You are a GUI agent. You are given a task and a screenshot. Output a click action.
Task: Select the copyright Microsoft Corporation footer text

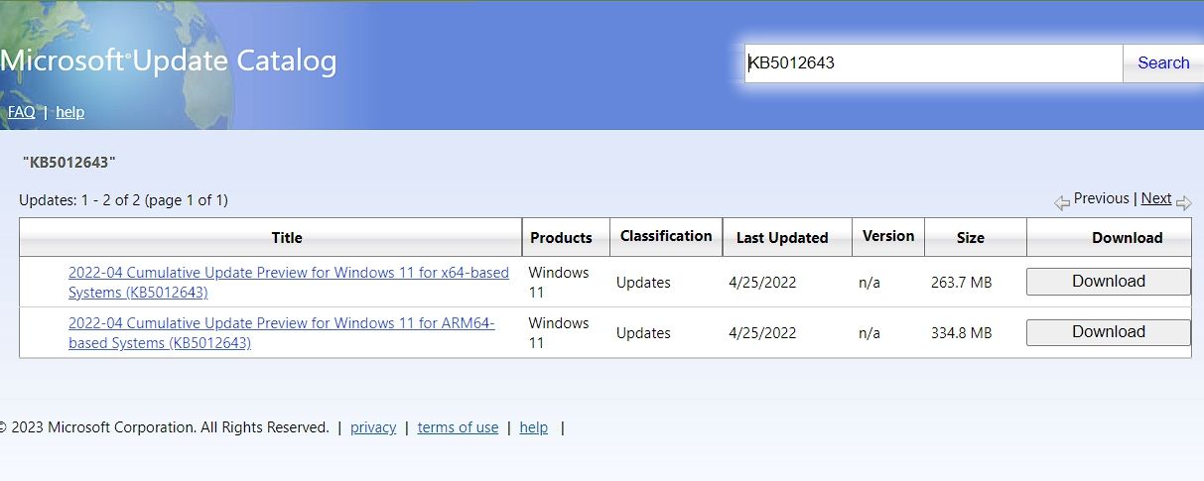tap(164, 427)
